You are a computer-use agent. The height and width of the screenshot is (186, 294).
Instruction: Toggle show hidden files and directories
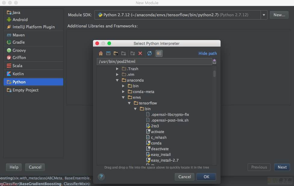coord(159,54)
